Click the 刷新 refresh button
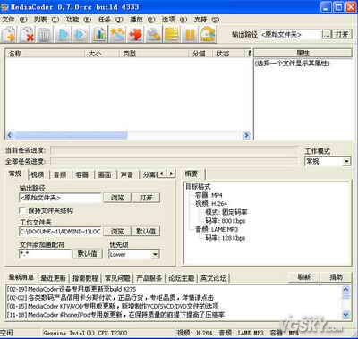This screenshot has height=339, width=358. pyautogui.click(x=304, y=277)
